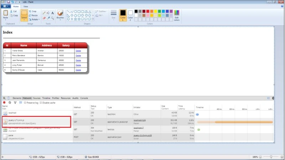Select the Color 2 box

[130, 15]
